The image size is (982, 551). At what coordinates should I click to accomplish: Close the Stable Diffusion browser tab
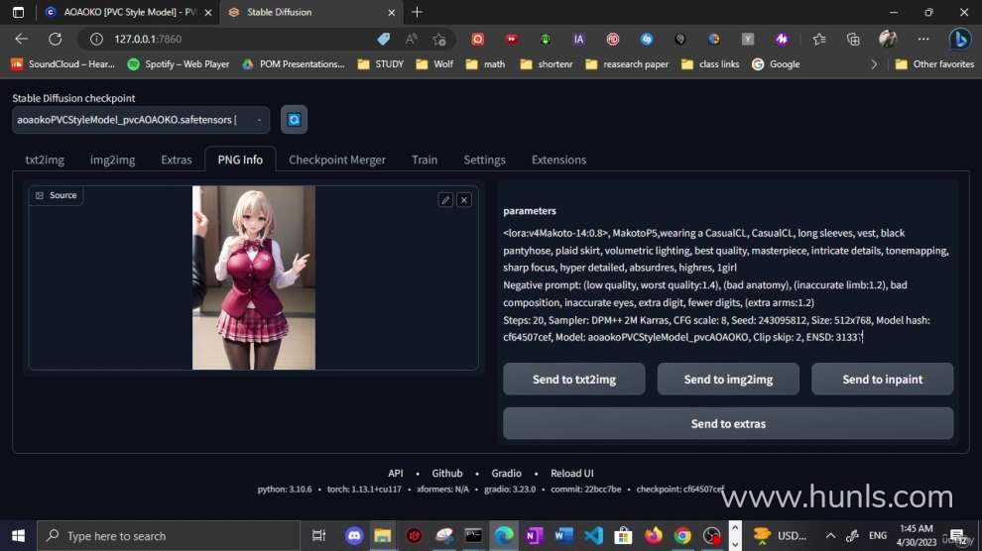tap(392, 12)
